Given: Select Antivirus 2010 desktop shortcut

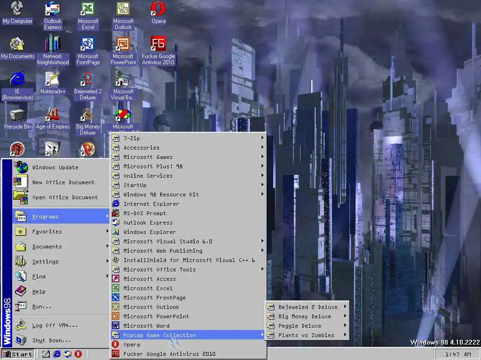Looking at the screenshot, I should [x=158, y=51].
